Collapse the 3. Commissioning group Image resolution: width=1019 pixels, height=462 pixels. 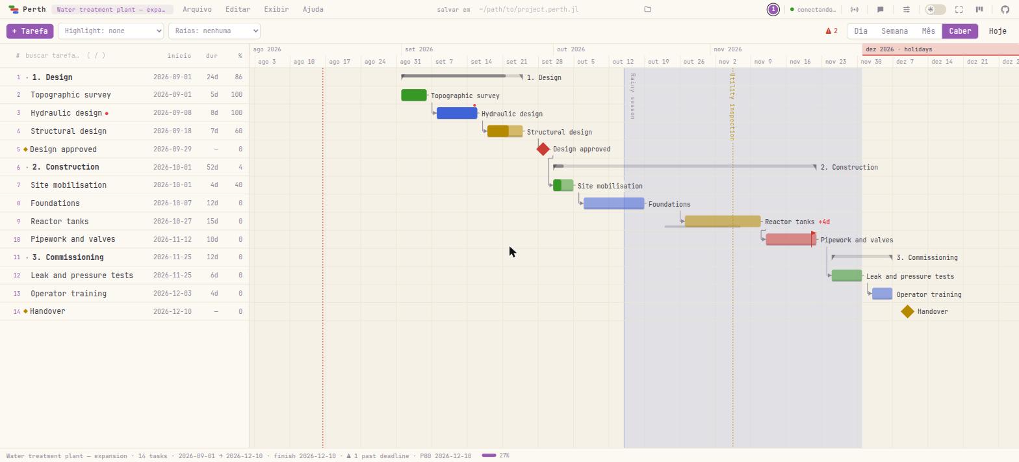pos(27,257)
